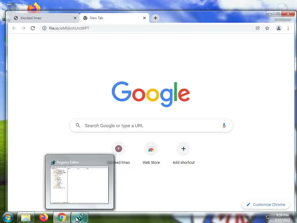
Task: Launch Firefox from the taskbar
Action: tap(44, 217)
